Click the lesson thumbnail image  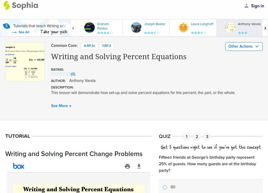(x=25, y=62)
